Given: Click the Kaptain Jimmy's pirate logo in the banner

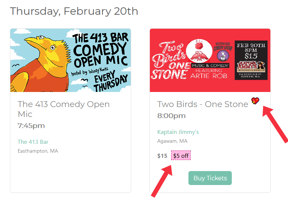Looking at the screenshot, I should (251, 67).
